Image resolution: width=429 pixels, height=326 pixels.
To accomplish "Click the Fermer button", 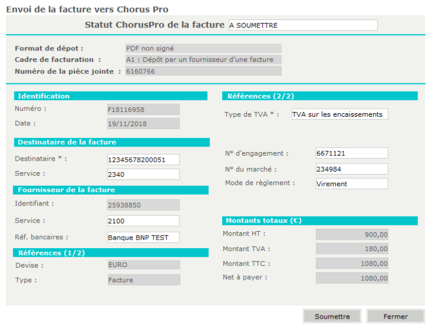I will pos(396,316).
